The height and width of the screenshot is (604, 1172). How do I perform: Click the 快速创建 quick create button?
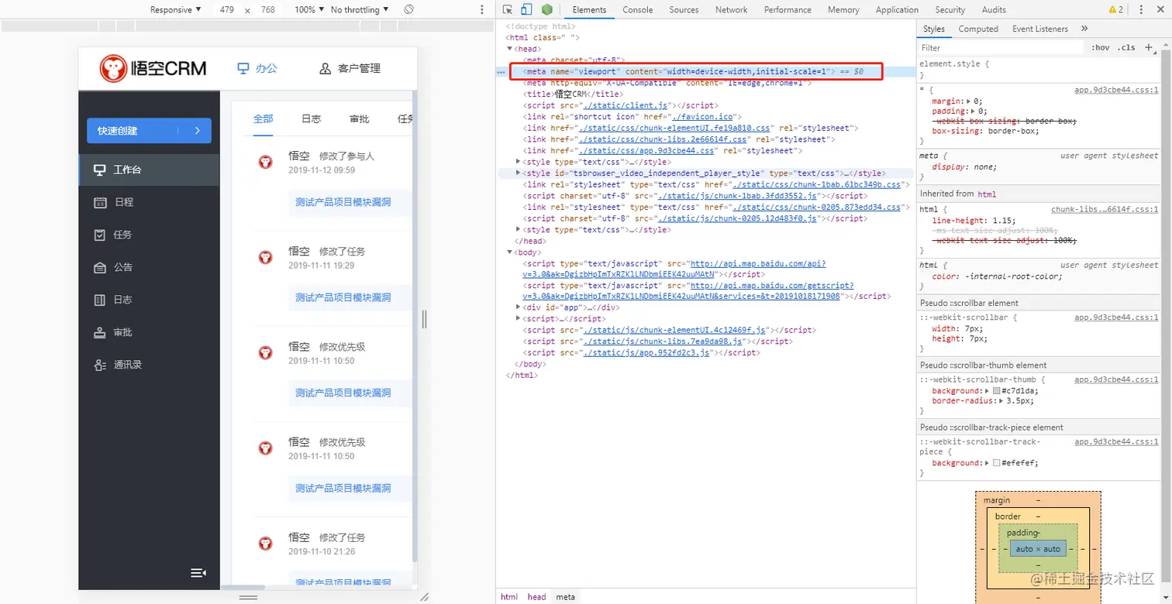click(149, 131)
